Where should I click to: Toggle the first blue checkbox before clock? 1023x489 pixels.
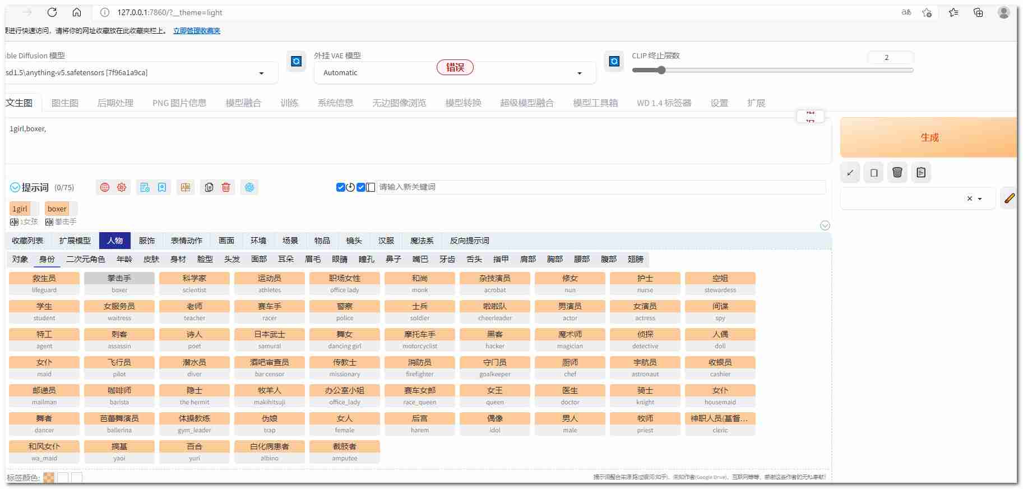(x=340, y=187)
